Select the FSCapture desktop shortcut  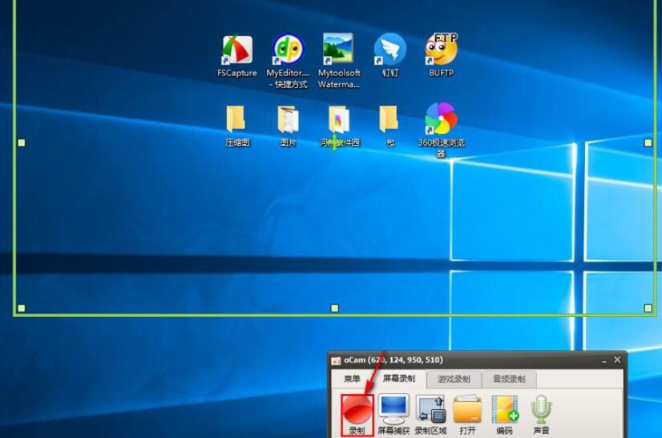[x=237, y=56]
